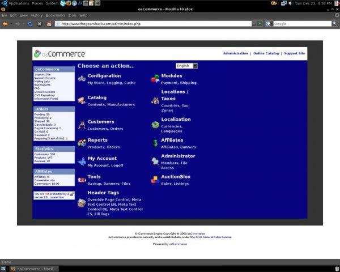The height and width of the screenshot is (272, 340).
Task: Click the green Go arrow beside address bar
Action: (x=260, y=24)
